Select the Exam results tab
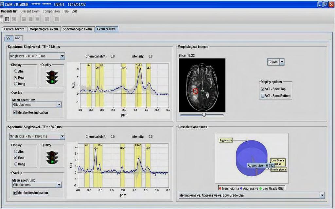Viewport: 335px width, 209px height. tap(106, 29)
